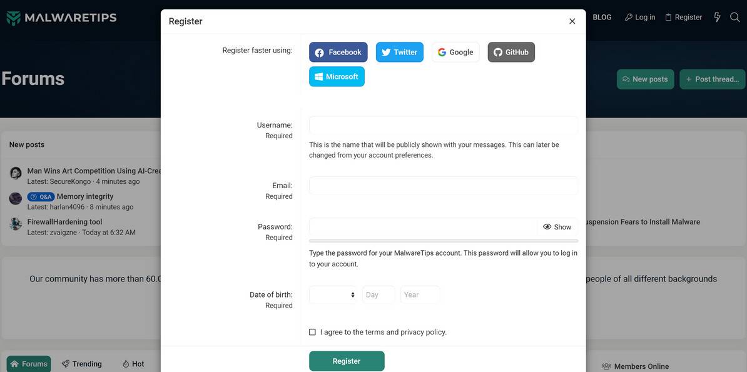Register using the Microsoft button
This screenshot has height=372, width=747.
(x=337, y=77)
